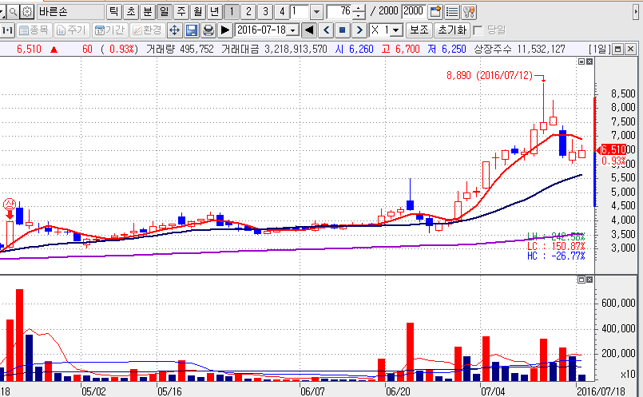
Task: Click the current price tag 6,510
Action: coord(613,149)
